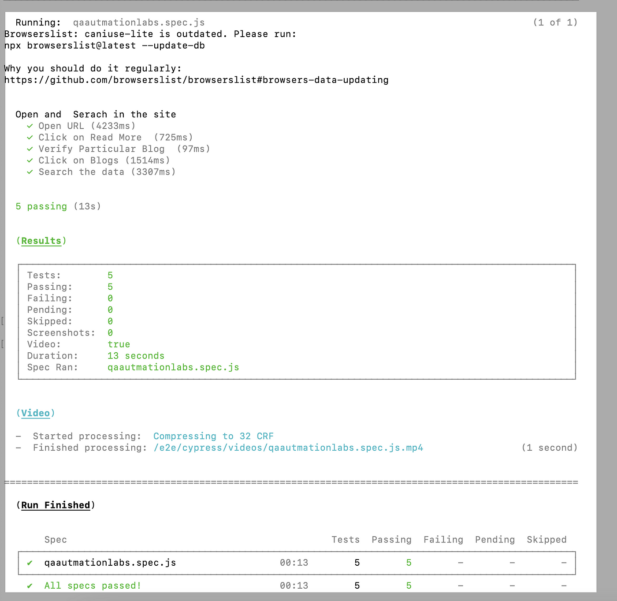Click the 00:13 duration in the spec row
The height and width of the screenshot is (601, 617).
pos(294,563)
